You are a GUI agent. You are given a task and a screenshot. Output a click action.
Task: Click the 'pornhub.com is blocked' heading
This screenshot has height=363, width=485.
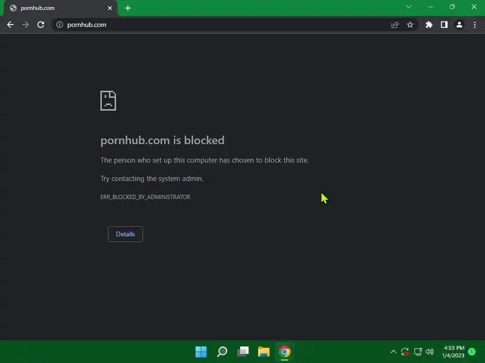tap(162, 140)
